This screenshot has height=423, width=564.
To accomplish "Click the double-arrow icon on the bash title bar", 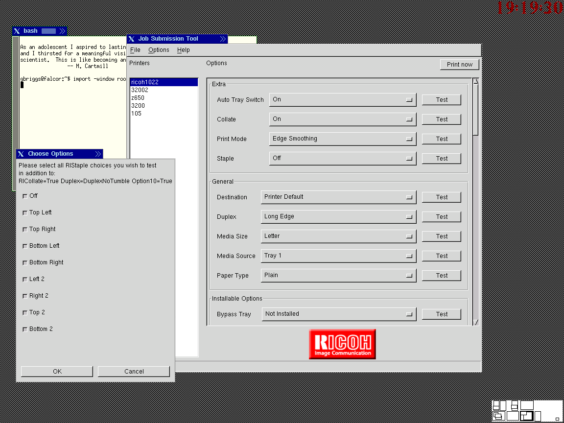I will pyautogui.click(x=62, y=31).
